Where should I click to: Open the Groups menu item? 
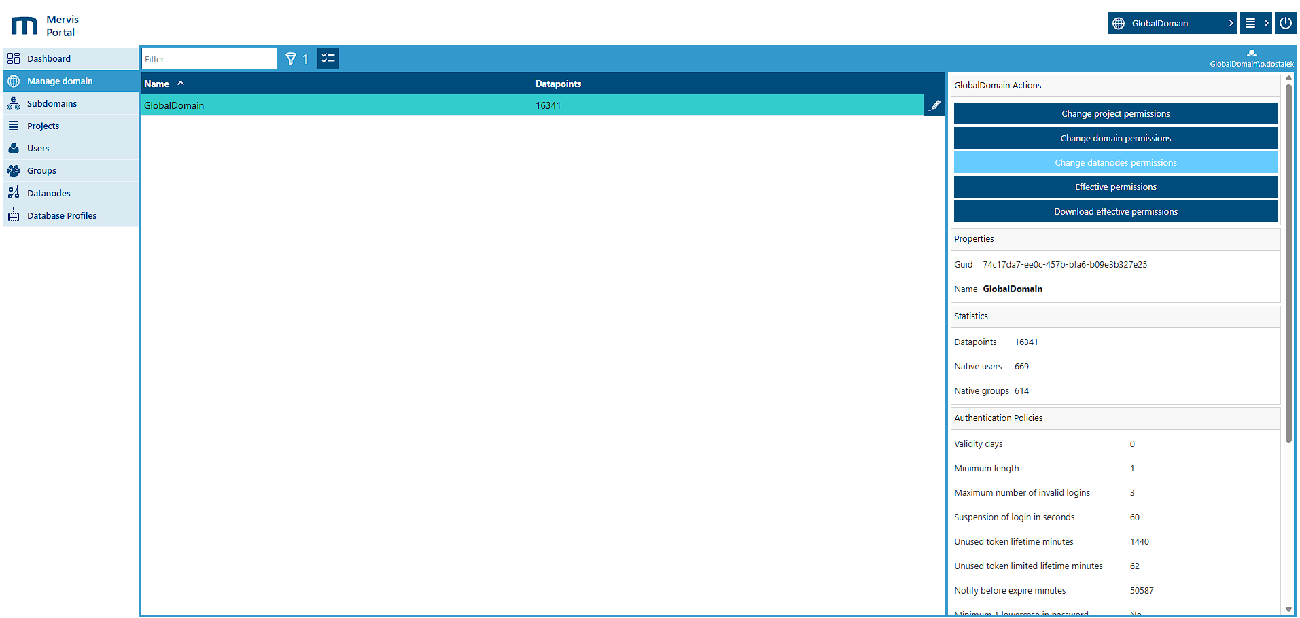click(x=71, y=170)
